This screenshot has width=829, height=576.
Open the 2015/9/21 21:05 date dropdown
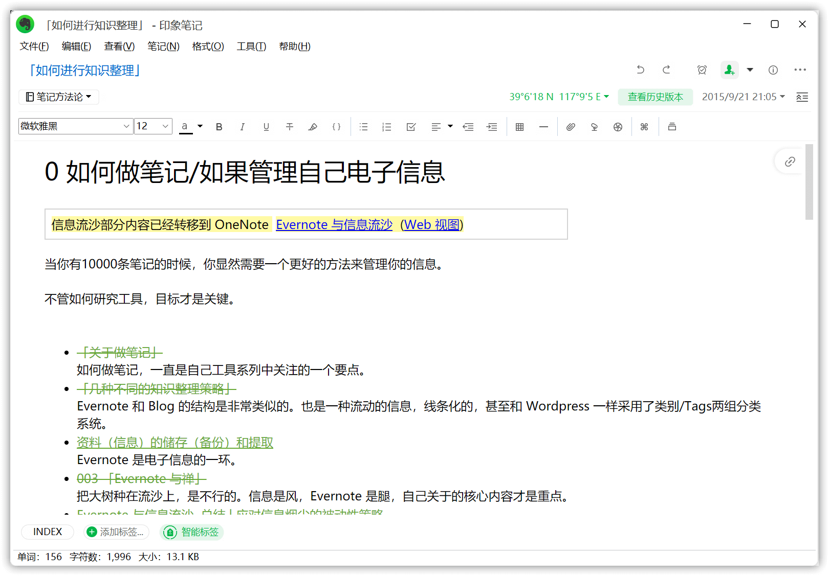coord(743,97)
